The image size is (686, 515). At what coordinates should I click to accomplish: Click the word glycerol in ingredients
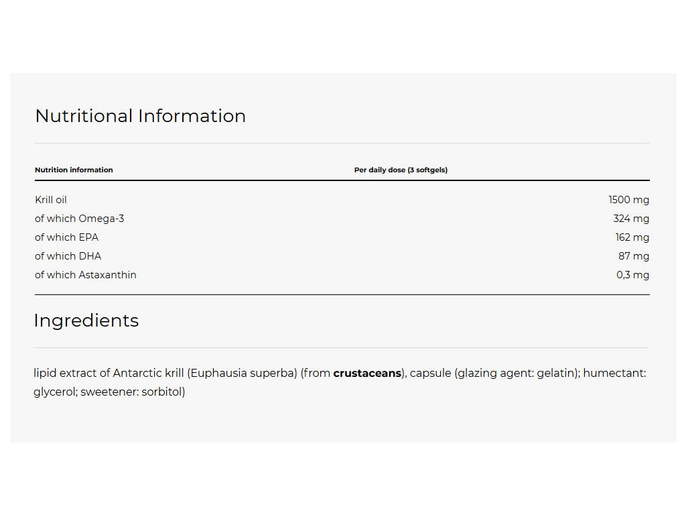click(55, 392)
